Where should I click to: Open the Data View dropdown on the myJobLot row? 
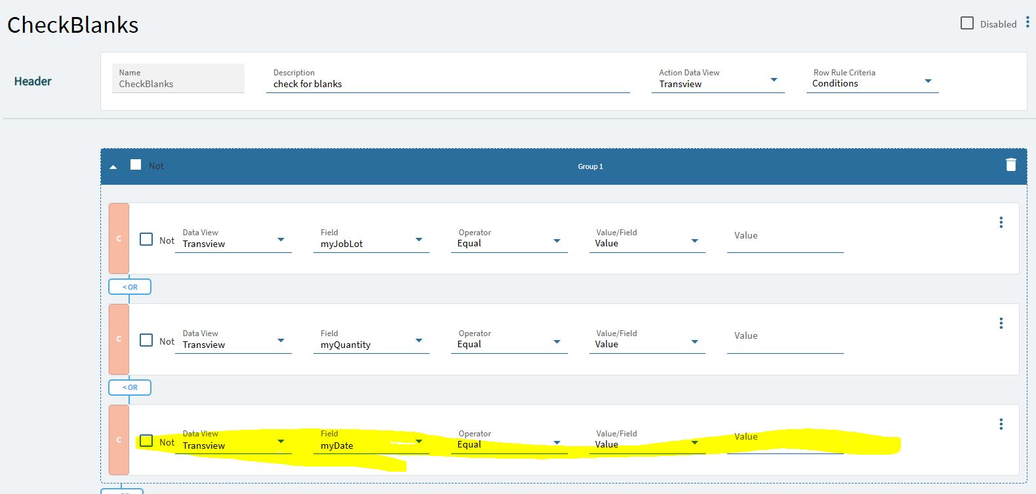pyautogui.click(x=233, y=239)
